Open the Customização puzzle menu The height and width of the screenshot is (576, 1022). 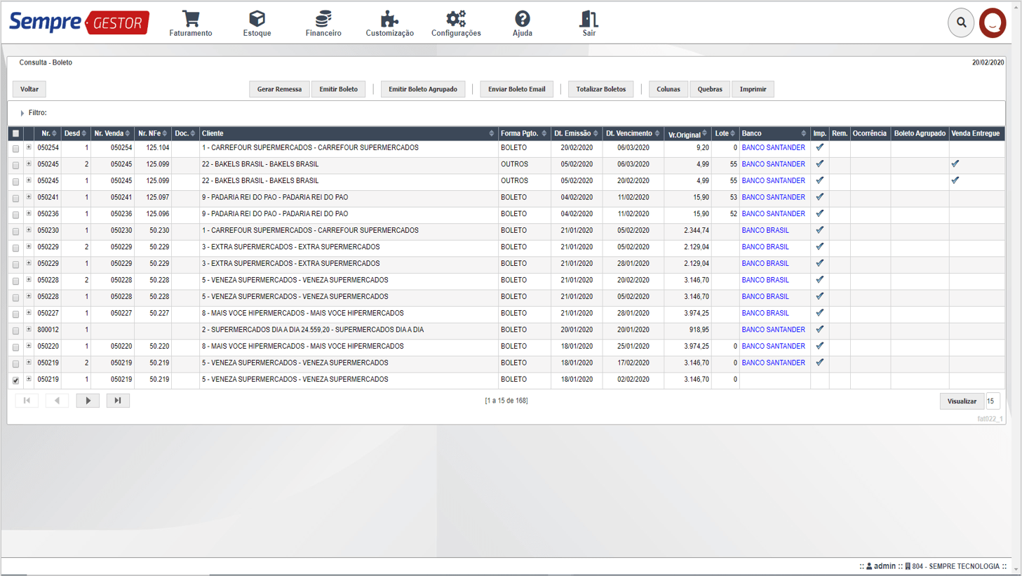pos(389,23)
